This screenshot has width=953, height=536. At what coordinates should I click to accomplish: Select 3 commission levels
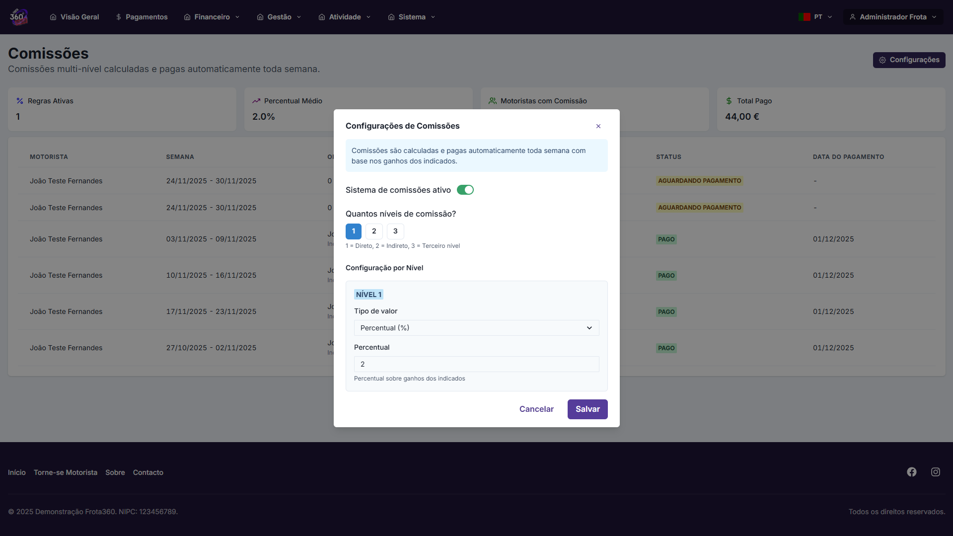tap(395, 231)
